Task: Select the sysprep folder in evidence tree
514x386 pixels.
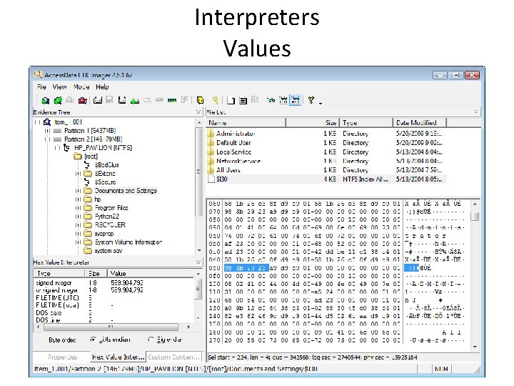Action: (99, 233)
